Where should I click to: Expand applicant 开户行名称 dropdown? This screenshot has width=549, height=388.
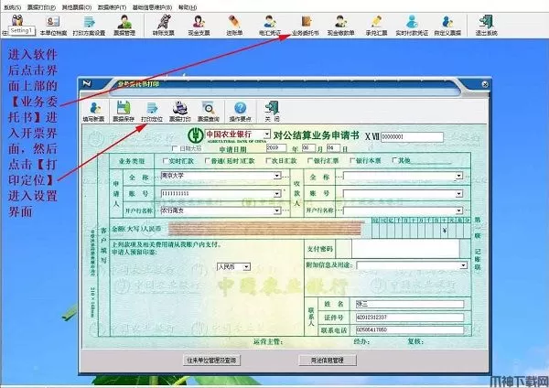tap(277, 210)
